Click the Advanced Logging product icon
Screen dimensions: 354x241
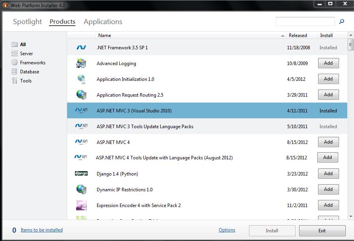[81, 64]
